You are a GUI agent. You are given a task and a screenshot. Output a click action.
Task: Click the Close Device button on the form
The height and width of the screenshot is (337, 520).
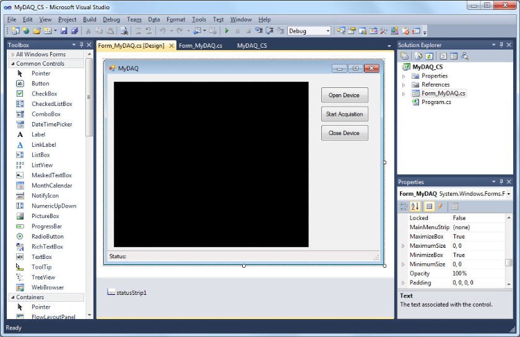345,133
